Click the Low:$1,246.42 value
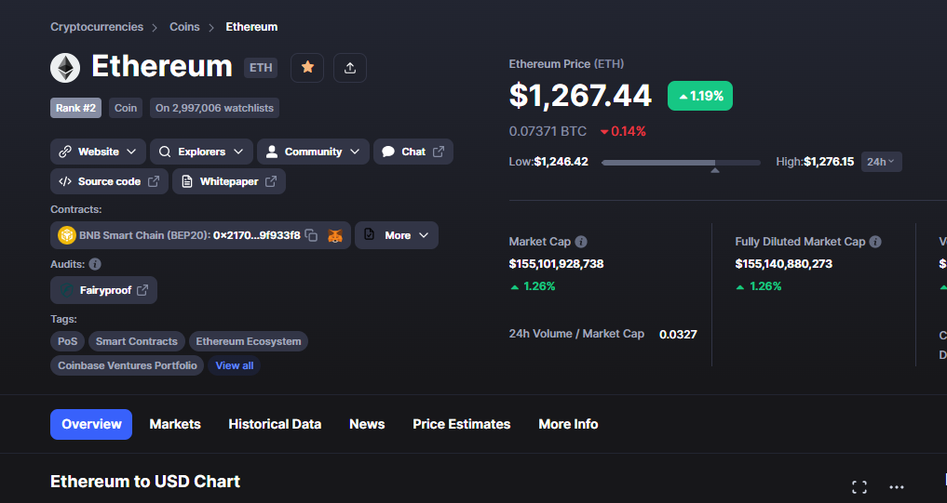947x503 pixels. coord(548,162)
